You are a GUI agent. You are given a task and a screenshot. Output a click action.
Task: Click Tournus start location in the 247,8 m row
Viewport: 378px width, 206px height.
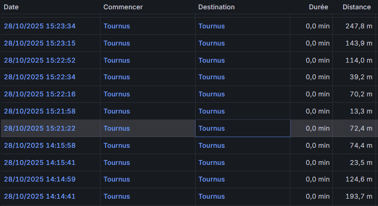pyautogui.click(x=117, y=26)
